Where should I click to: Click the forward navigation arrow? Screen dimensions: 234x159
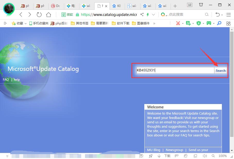click(x=30, y=15)
